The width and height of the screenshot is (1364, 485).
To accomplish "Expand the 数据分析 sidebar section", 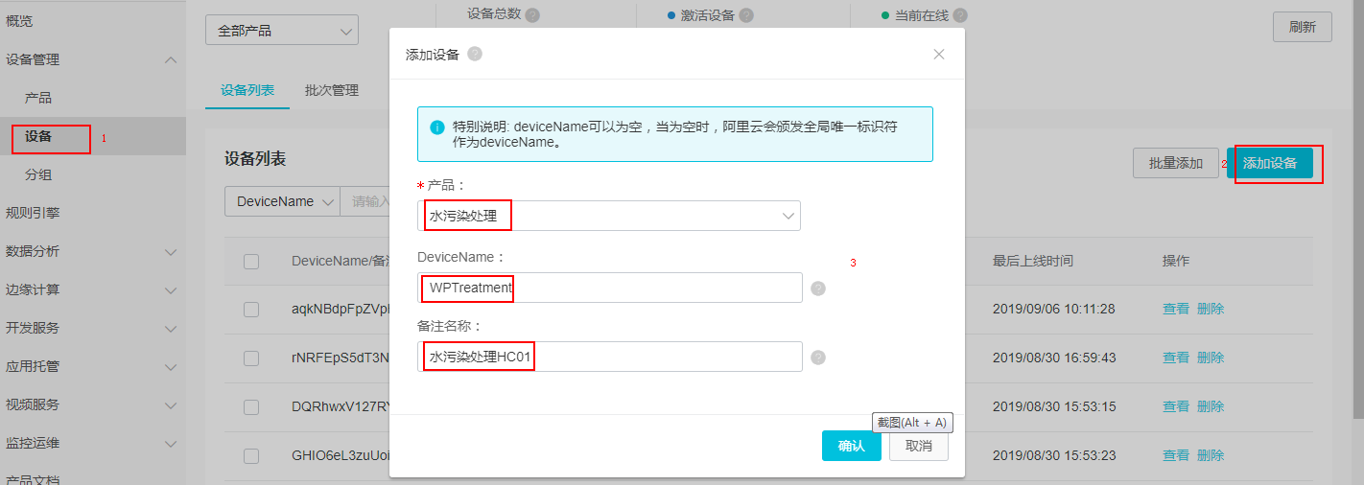I will [93, 251].
